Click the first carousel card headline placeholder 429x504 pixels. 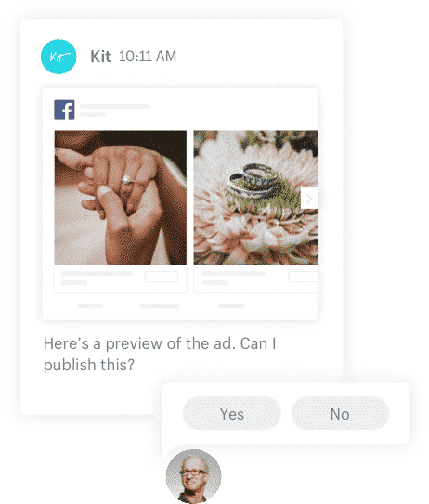pyautogui.click(x=97, y=274)
